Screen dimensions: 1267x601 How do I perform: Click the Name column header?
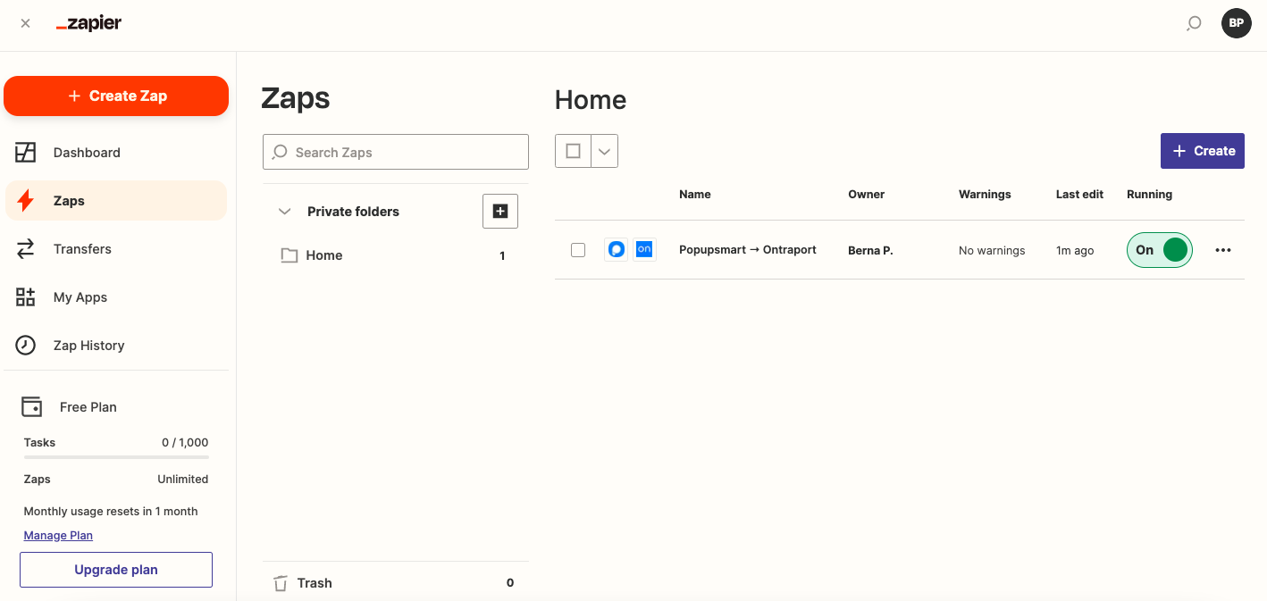pyautogui.click(x=695, y=194)
